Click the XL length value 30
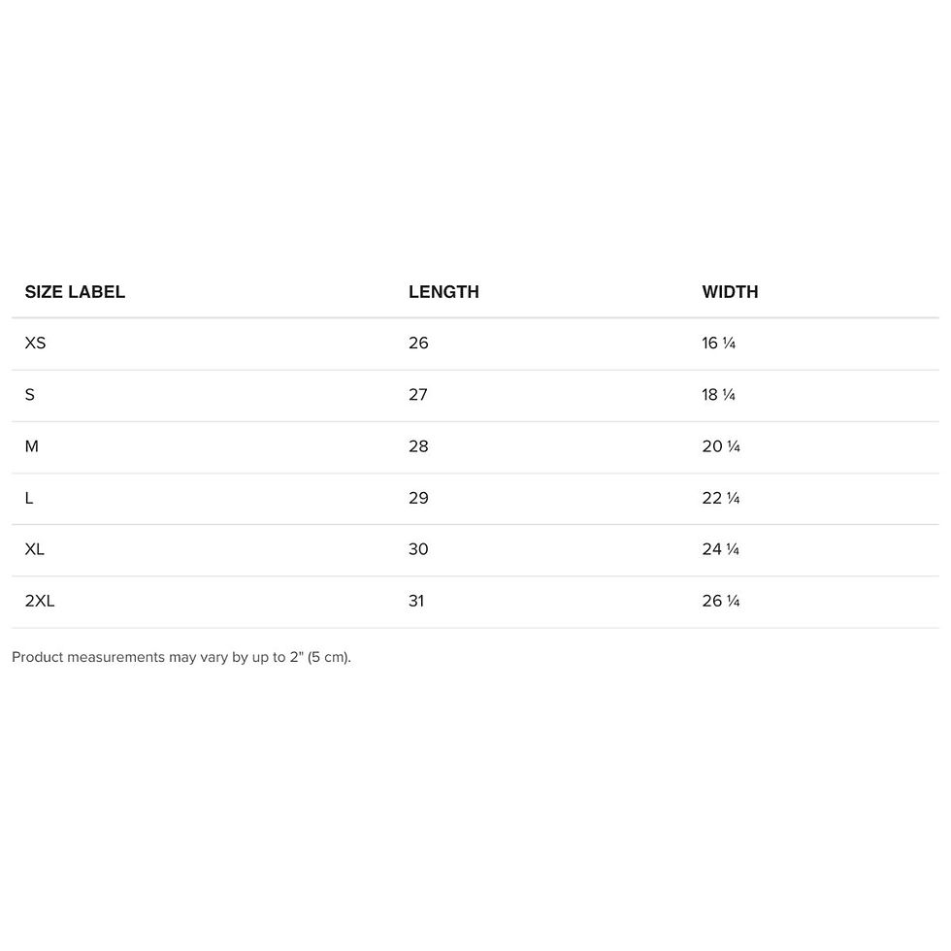Viewport: 951px width, 951px height. coord(418,549)
